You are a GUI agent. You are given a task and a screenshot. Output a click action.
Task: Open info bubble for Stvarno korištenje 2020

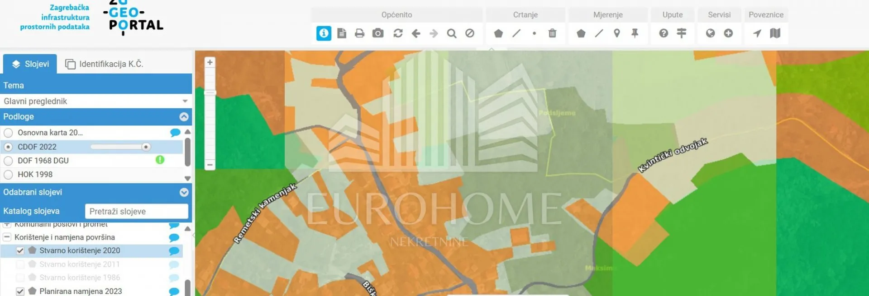[174, 251]
